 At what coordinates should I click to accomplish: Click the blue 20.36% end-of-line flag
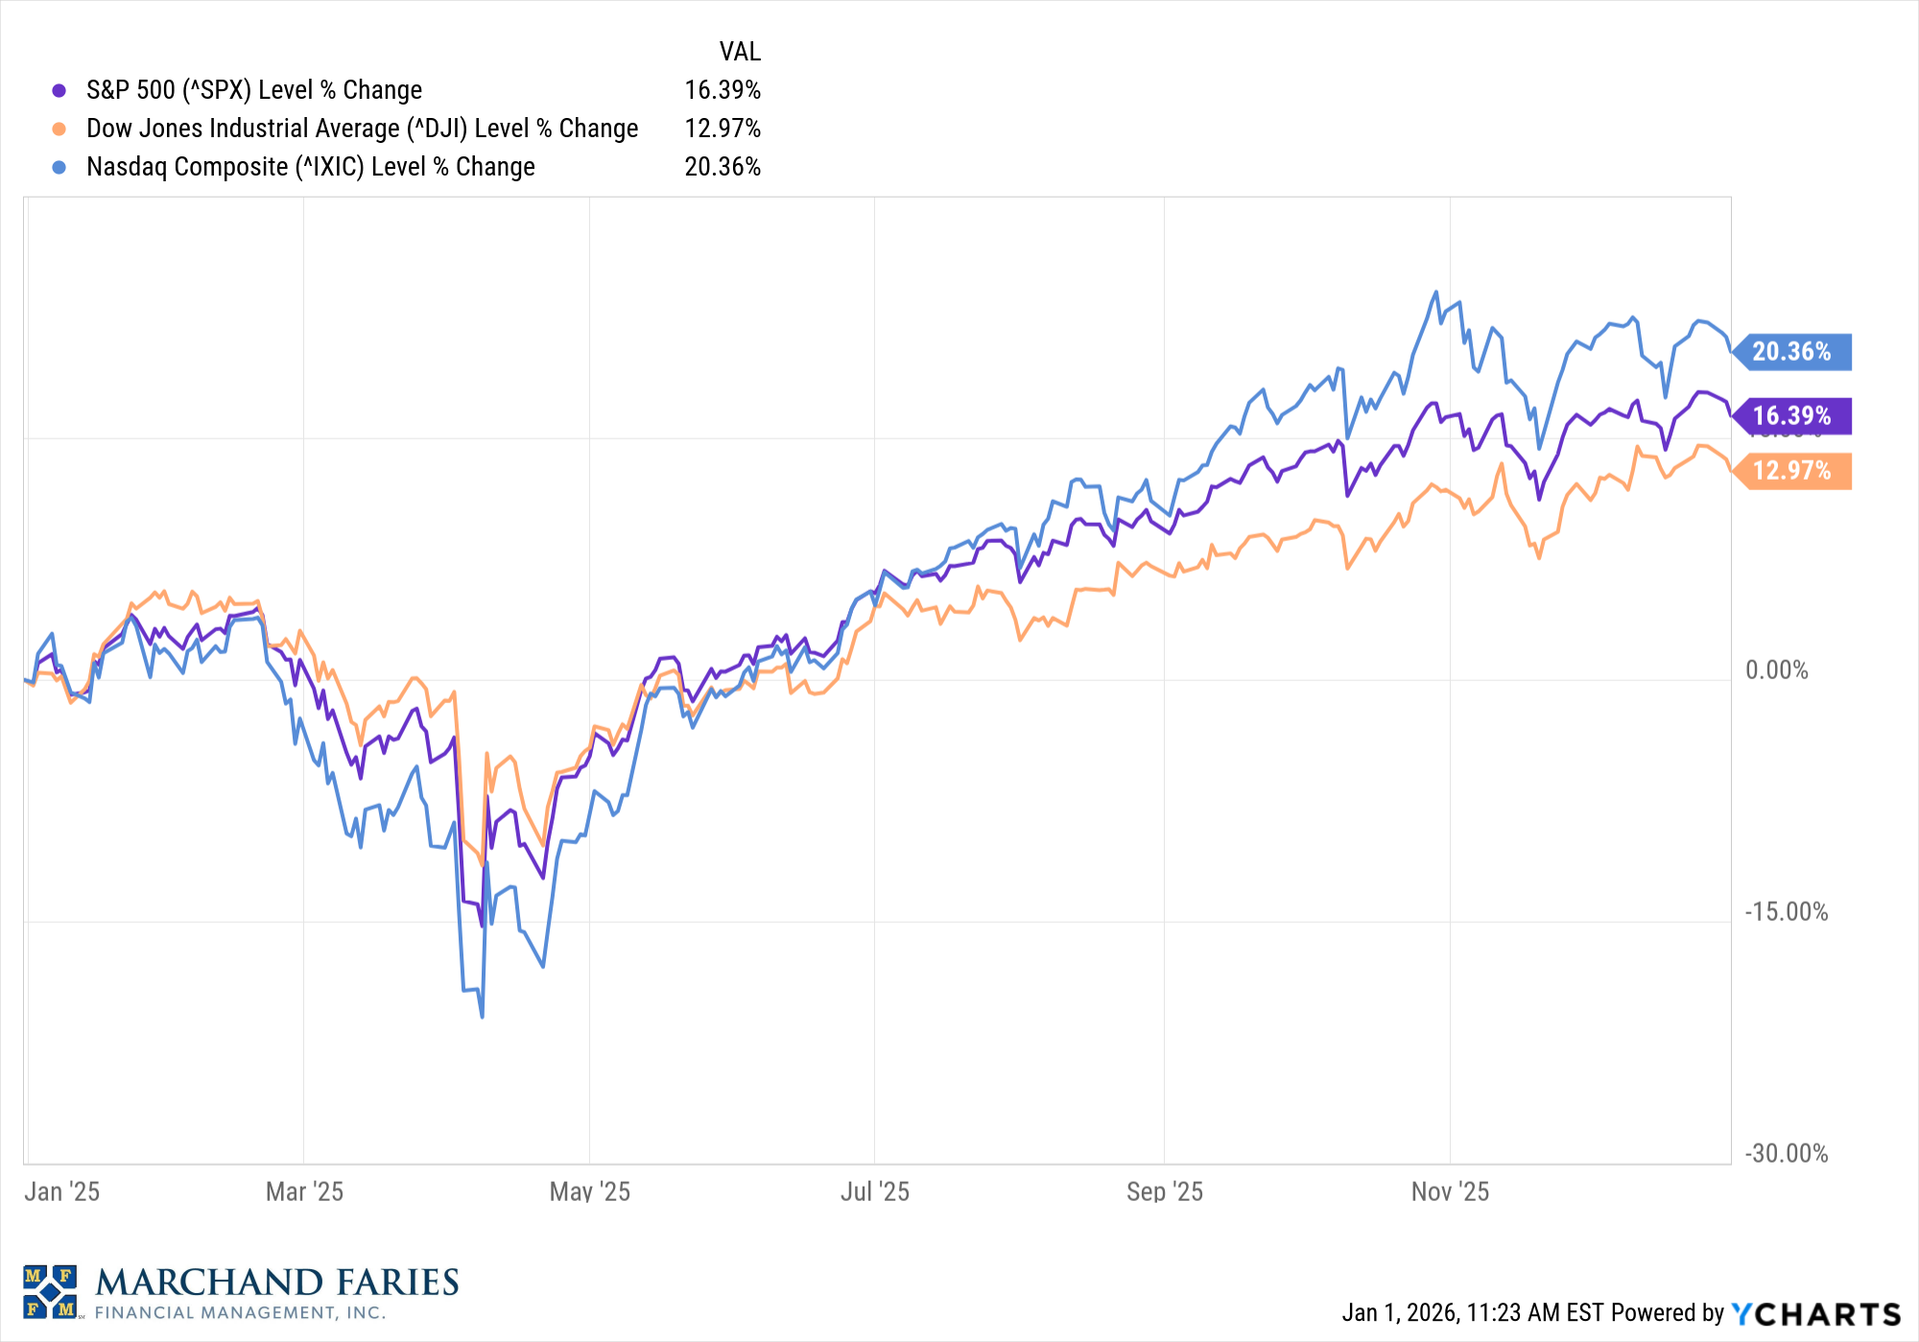1791,352
